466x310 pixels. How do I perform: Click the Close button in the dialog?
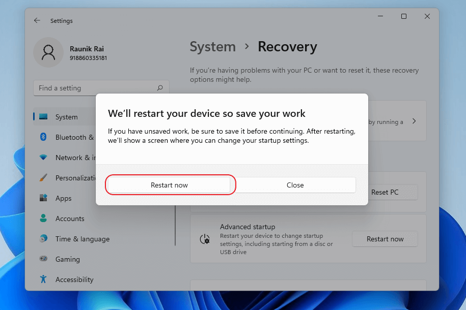295,185
